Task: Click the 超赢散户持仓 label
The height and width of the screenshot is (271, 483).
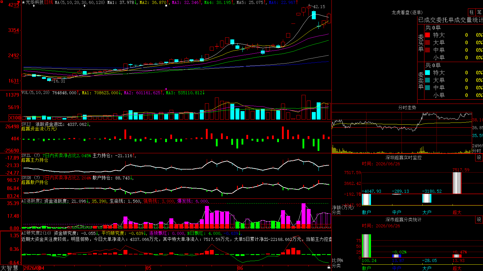Action: pos(35,182)
